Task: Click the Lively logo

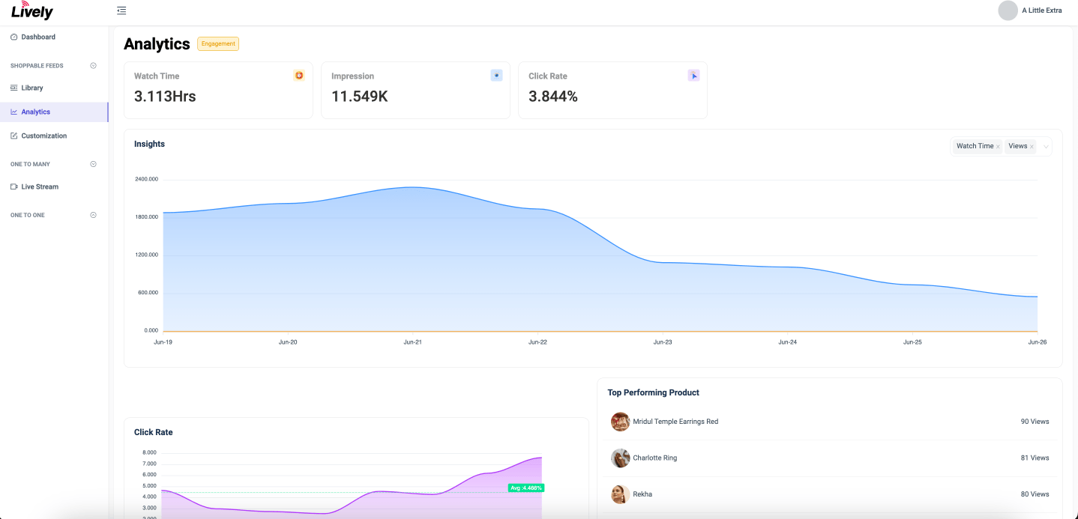Action: click(32, 11)
